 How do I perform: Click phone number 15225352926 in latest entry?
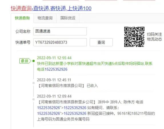coord(56,69)
